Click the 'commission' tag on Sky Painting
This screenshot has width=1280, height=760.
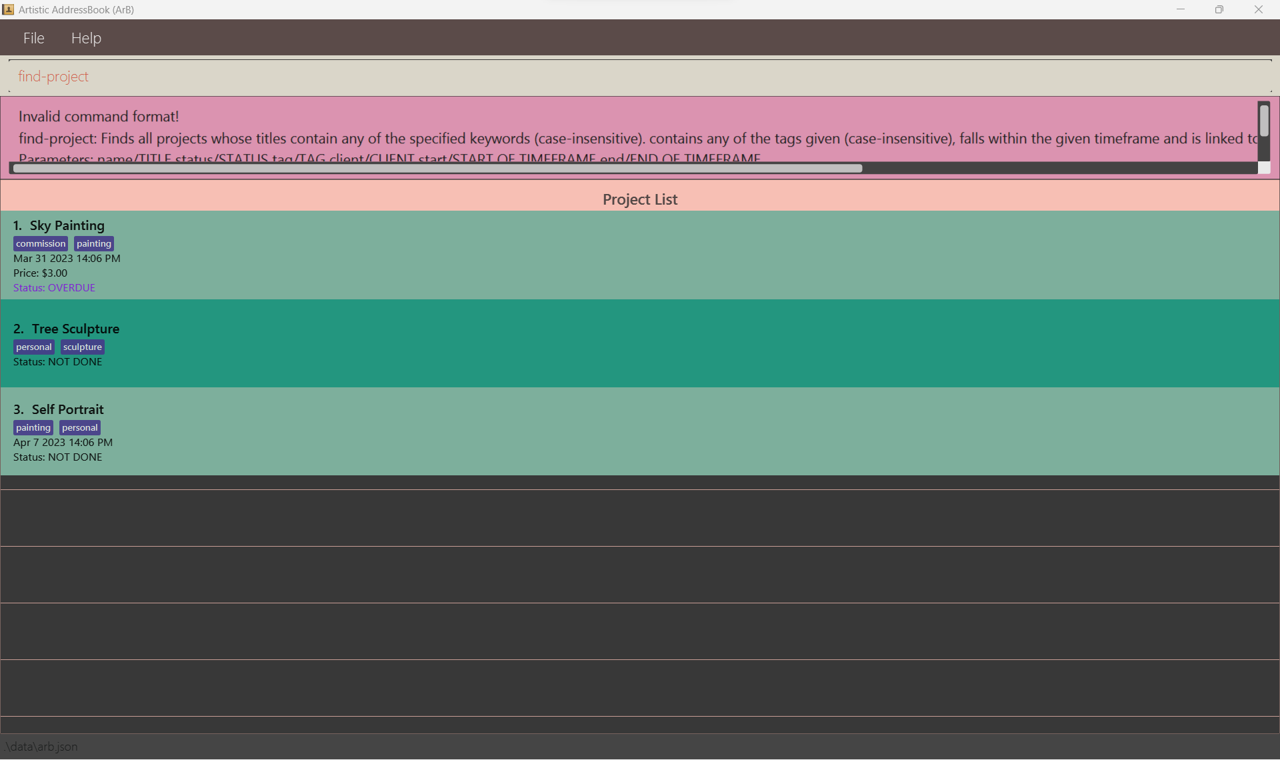pos(40,243)
